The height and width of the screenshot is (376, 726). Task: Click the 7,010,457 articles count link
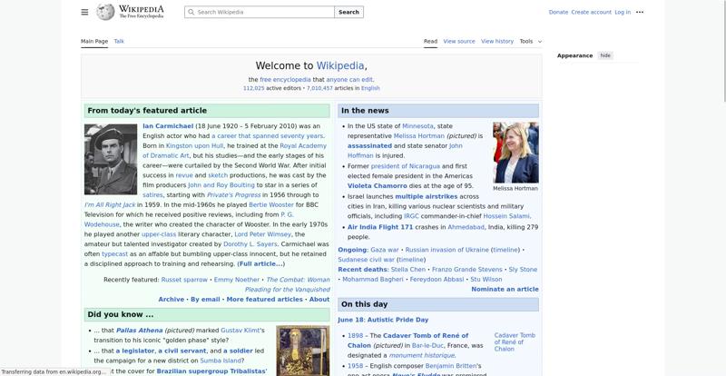[319, 88]
